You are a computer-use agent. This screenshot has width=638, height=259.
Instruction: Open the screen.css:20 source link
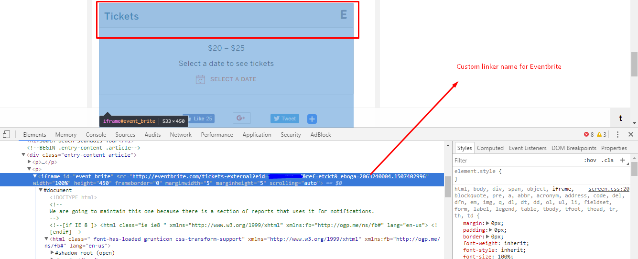tap(609, 189)
